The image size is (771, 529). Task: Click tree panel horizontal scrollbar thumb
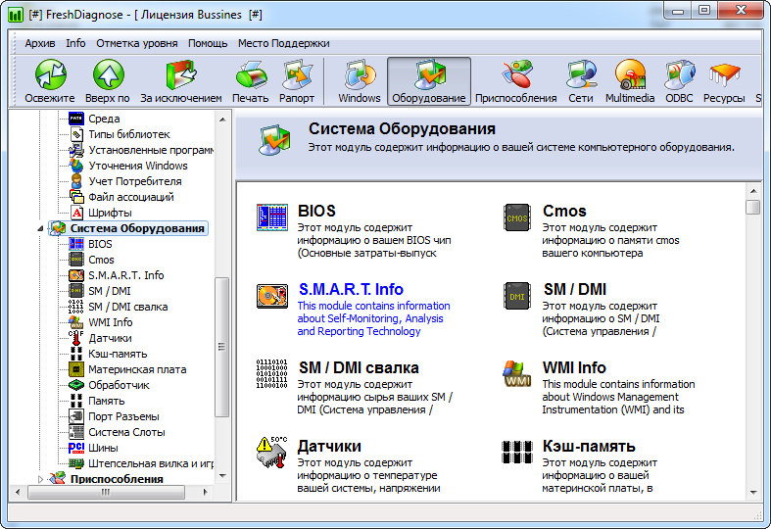point(106,492)
